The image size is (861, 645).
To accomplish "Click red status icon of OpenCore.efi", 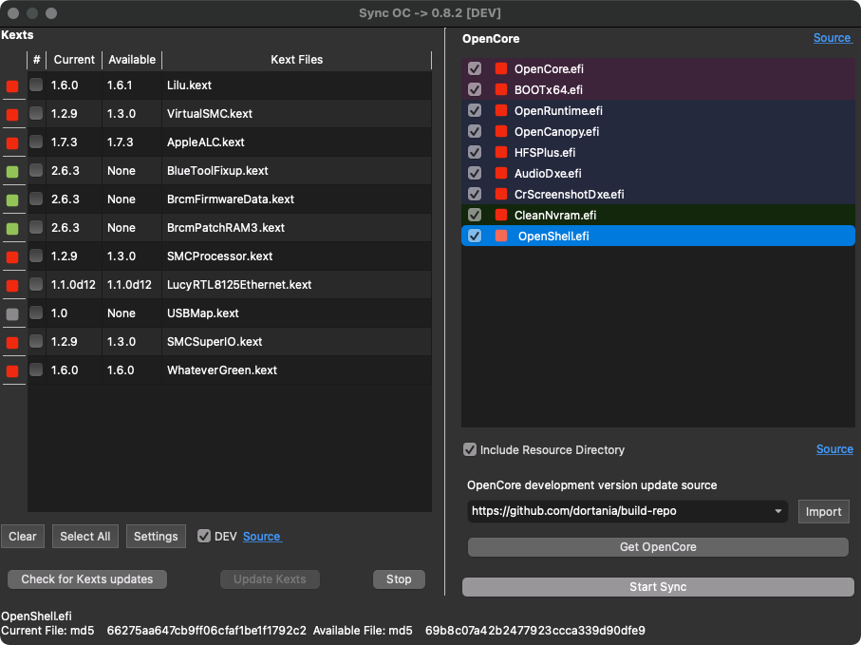I will (501, 68).
